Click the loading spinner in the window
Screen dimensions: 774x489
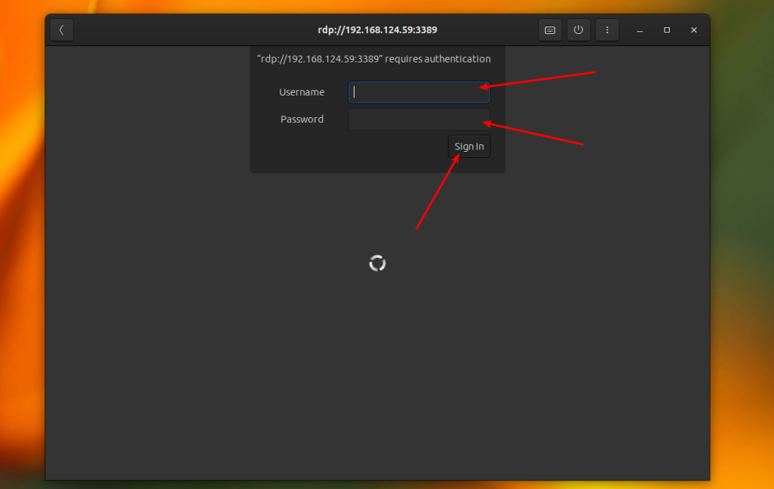(378, 264)
